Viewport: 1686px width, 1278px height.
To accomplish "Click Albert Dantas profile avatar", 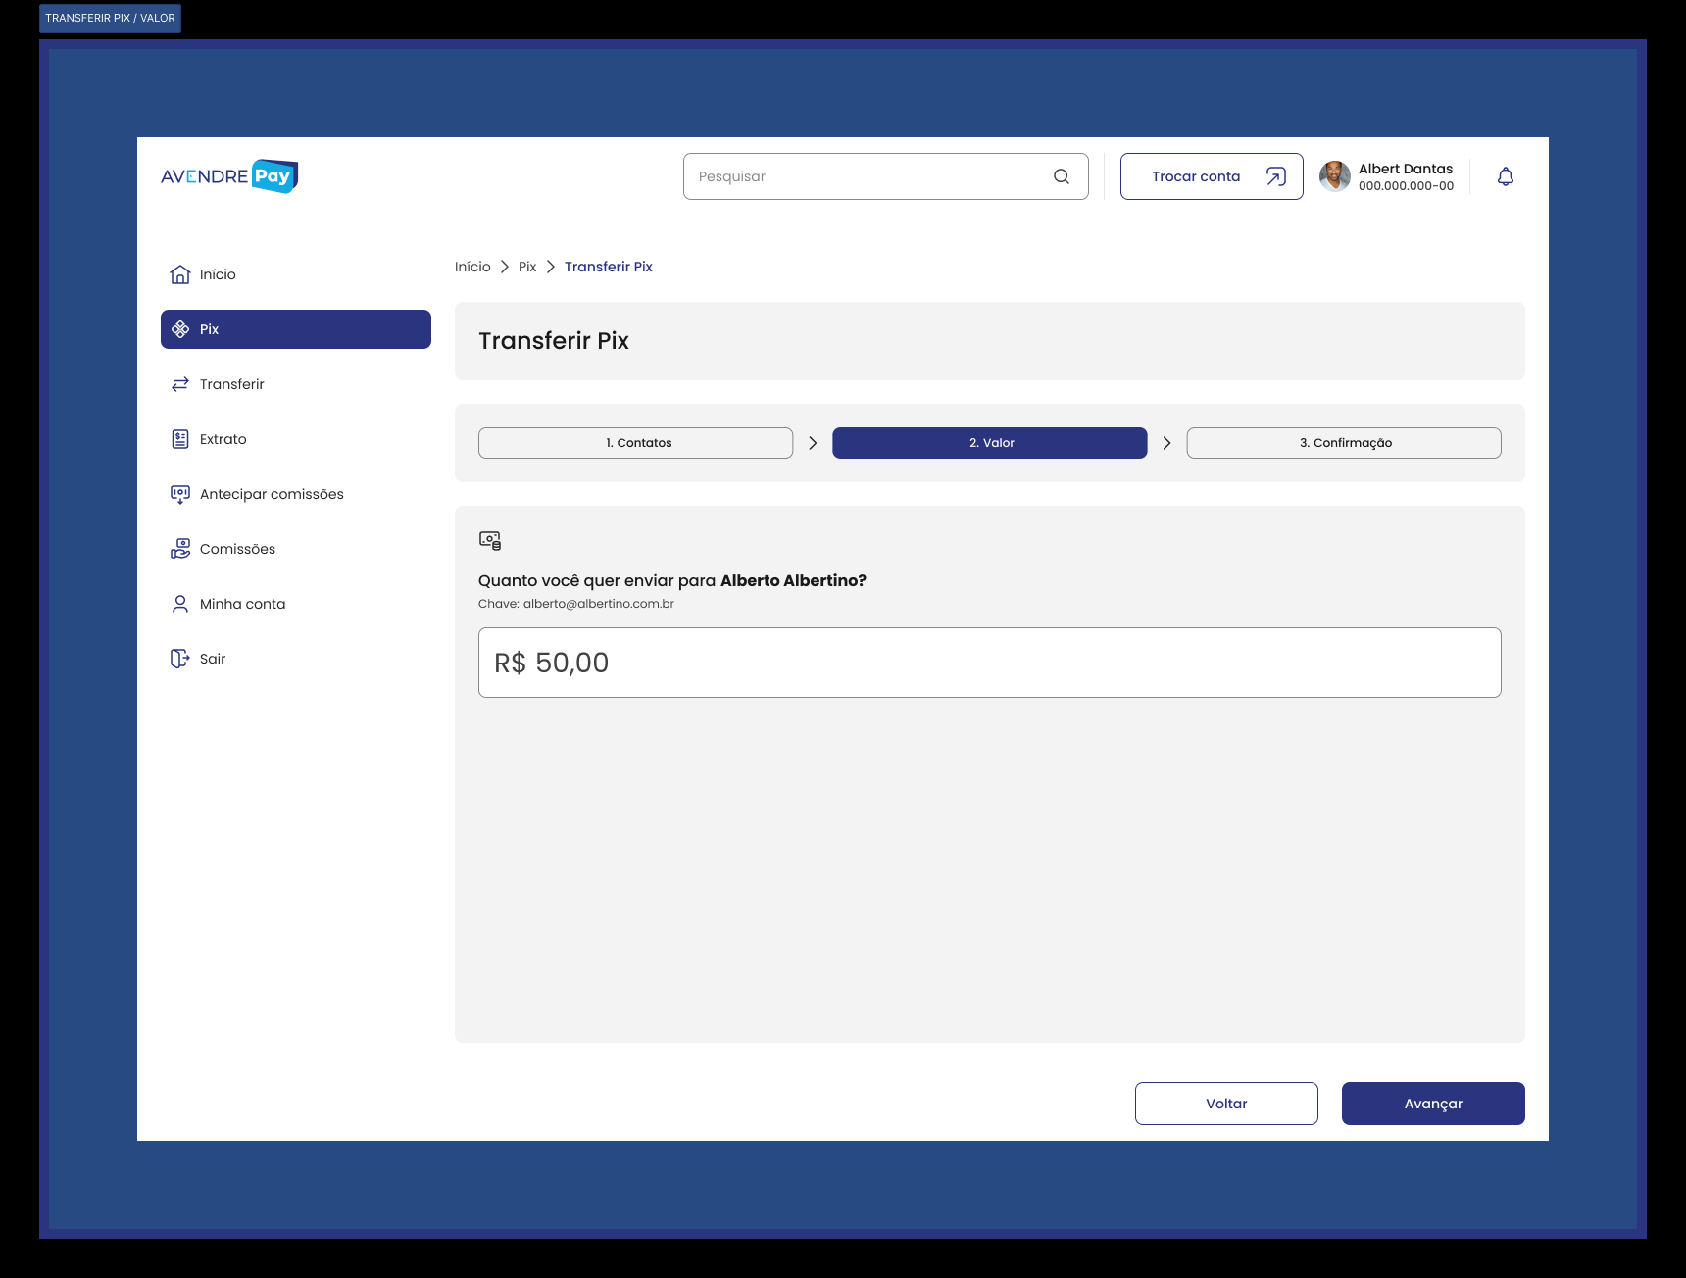I will (1335, 176).
